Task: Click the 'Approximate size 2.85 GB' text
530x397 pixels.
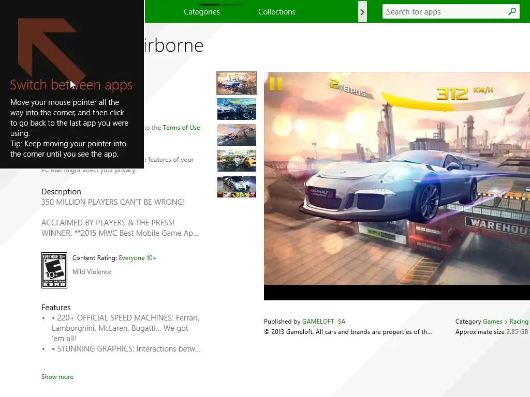Action: click(x=492, y=332)
